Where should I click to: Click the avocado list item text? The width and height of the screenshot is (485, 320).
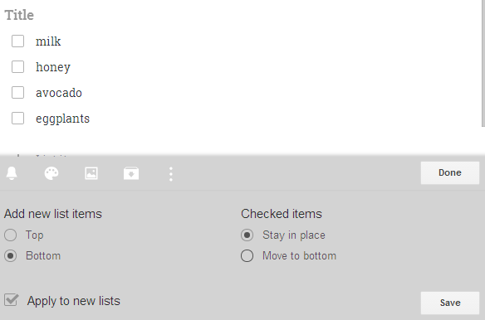59,93
